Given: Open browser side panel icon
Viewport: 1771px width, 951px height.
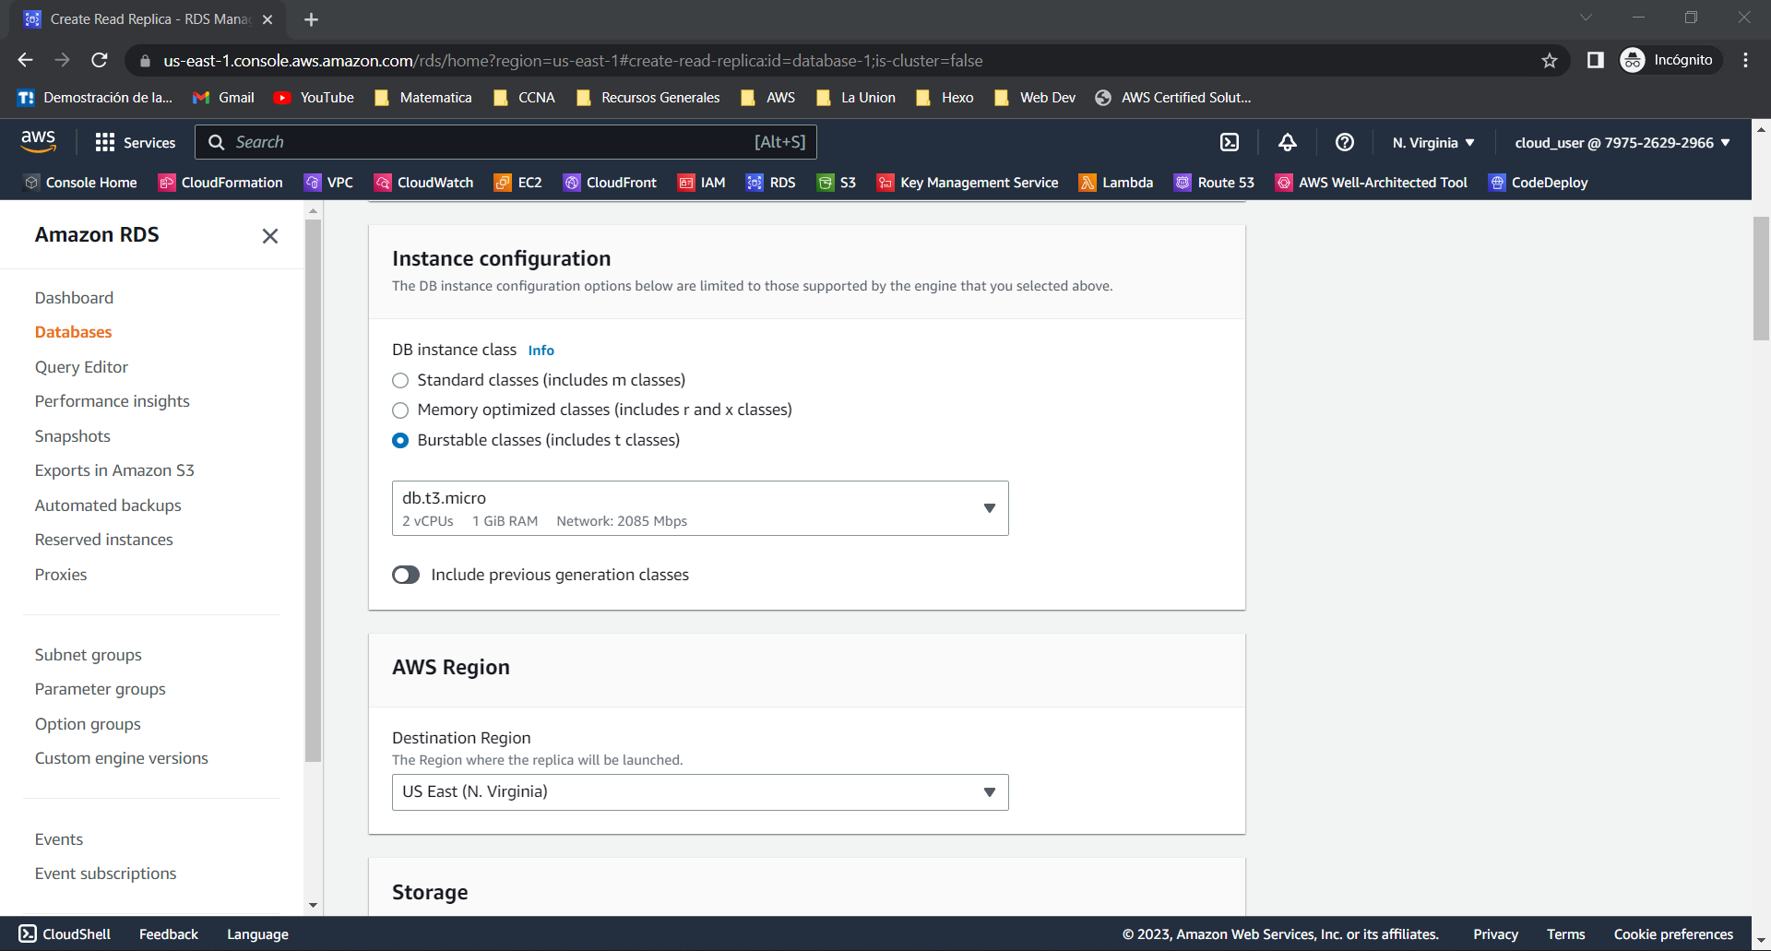Looking at the screenshot, I should pos(1595,61).
